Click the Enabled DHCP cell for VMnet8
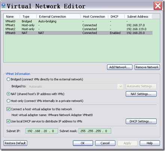This screenshot has width=165, height=151. 115,33
